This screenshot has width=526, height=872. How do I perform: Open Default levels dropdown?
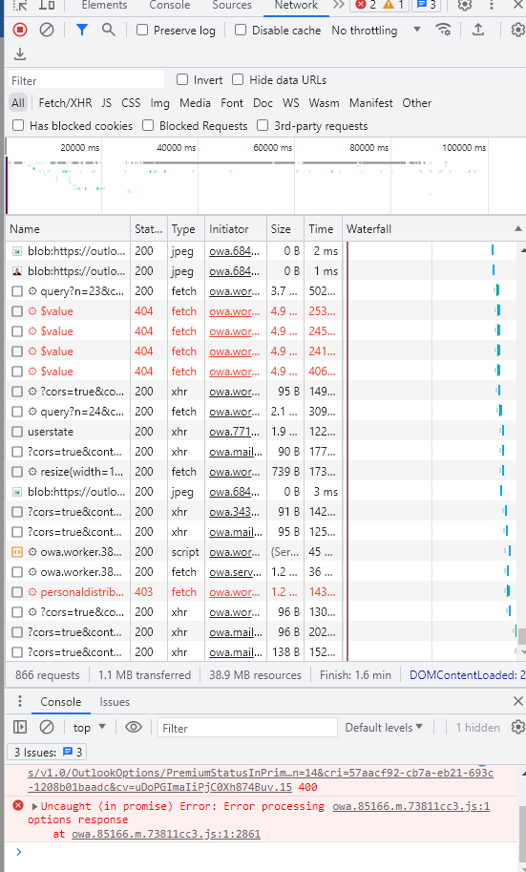384,727
